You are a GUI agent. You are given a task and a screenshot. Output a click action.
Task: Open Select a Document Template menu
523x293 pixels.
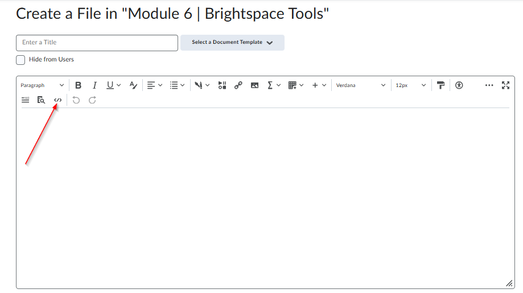(x=232, y=43)
